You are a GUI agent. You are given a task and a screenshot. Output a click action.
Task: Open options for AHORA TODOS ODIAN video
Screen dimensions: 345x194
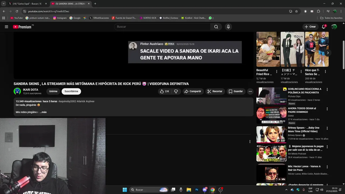pyautogui.click(x=327, y=109)
